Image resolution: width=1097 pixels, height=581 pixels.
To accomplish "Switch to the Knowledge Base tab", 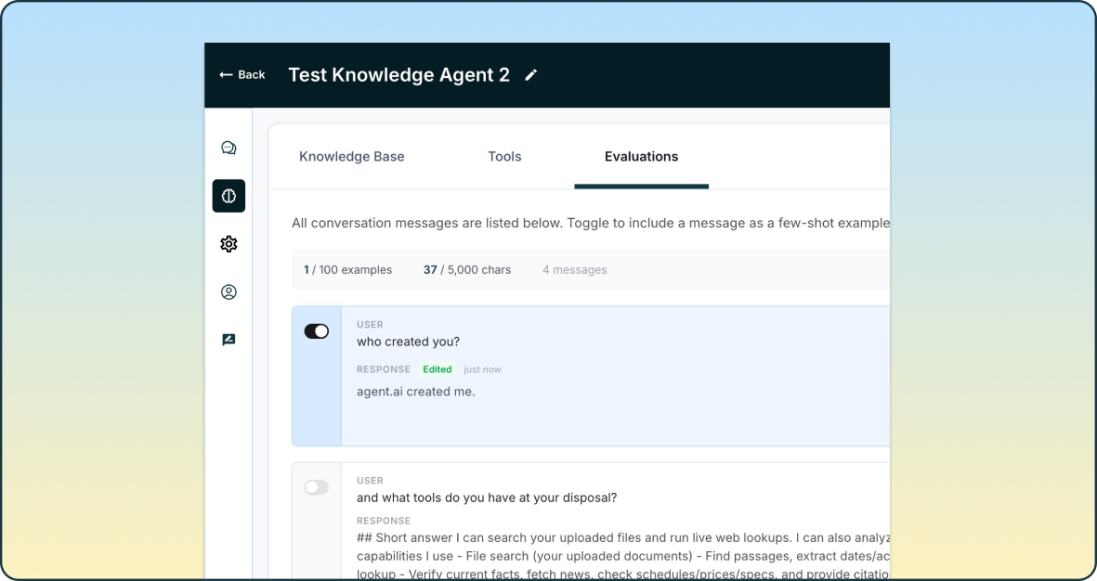I will [x=351, y=156].
